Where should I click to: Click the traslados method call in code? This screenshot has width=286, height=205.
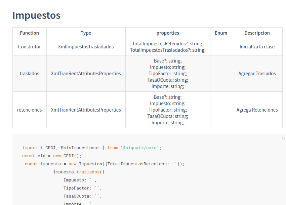coord(88,172)
